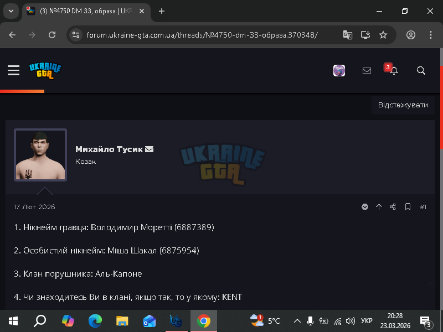Open Михайло Тусик profile link
This screenshot has width=443, height=332.
[109, 149]
